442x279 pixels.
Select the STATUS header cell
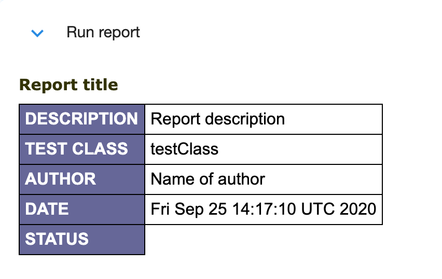pyautogui.click(x=57, y=239)
